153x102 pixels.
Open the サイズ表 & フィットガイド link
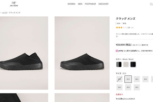pos(125,99)
